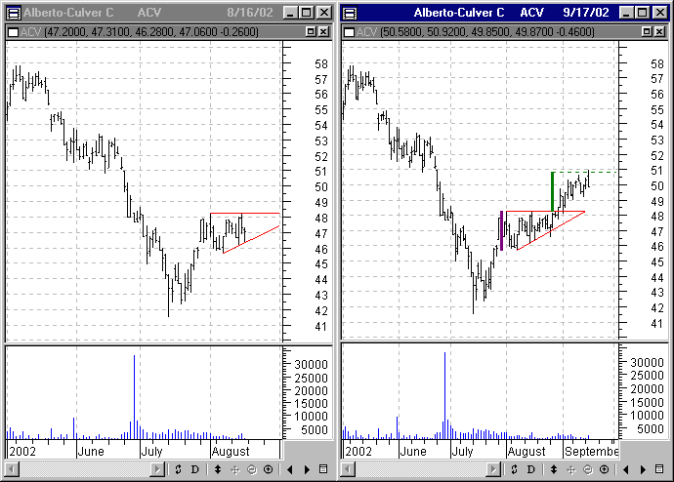
Task: Open system menu icon of left Alberto-Culver window
Action: tap(14, 13)
